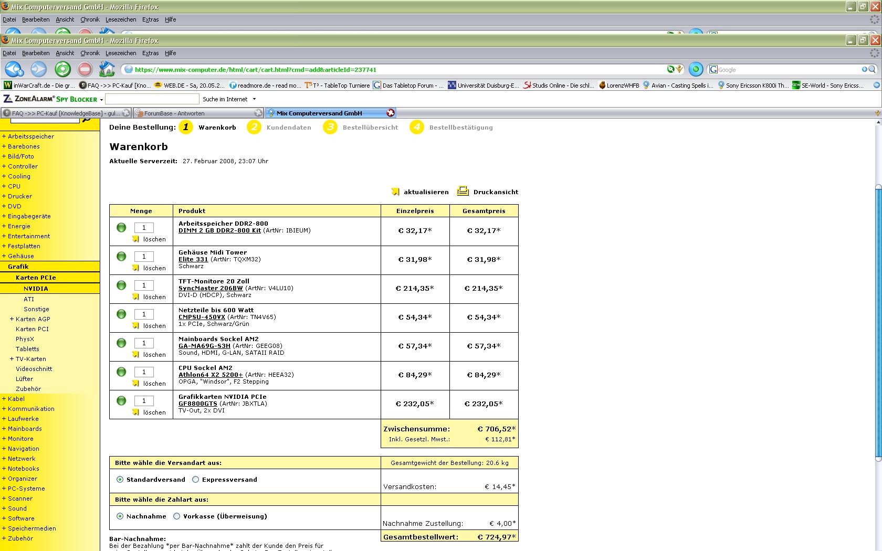Click the quantity field for Athlon64 X2 5200+
The image size is (882, 551).
[144, 372]
